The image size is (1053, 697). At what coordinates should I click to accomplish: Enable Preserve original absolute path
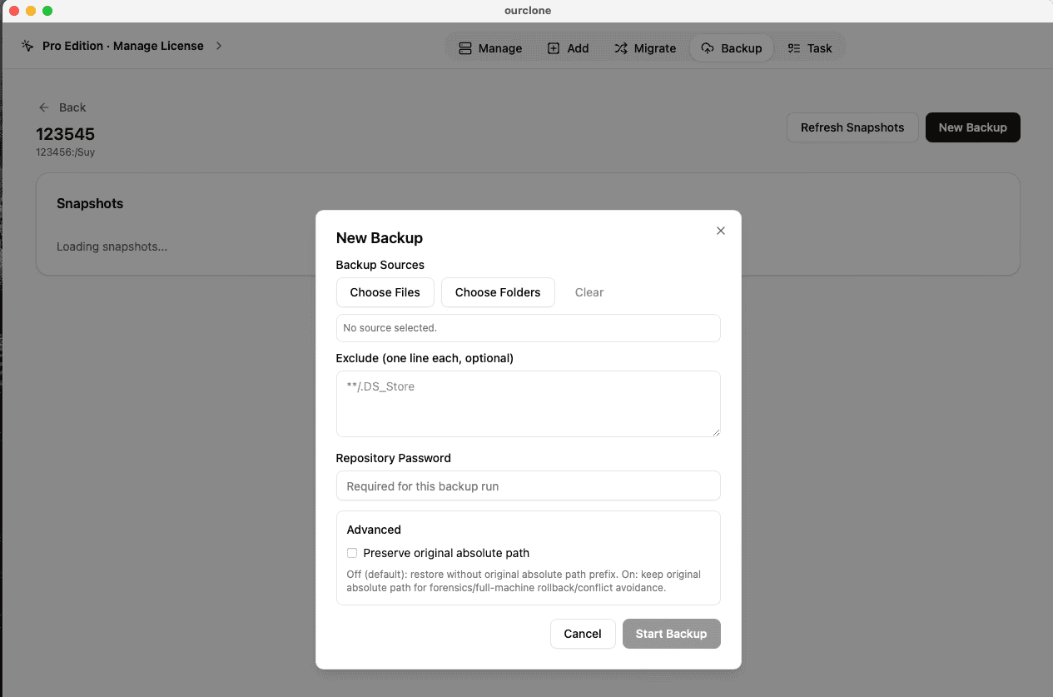351,553
